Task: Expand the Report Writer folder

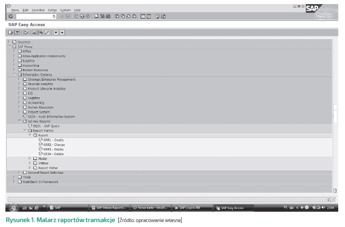Action: pyautogui.click(x=30, y=168)
